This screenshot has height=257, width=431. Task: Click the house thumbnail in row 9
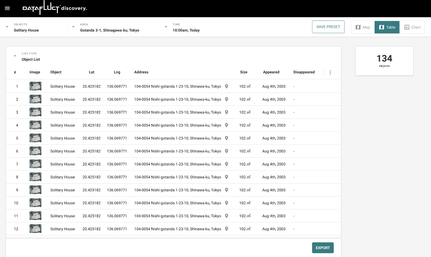35,190
